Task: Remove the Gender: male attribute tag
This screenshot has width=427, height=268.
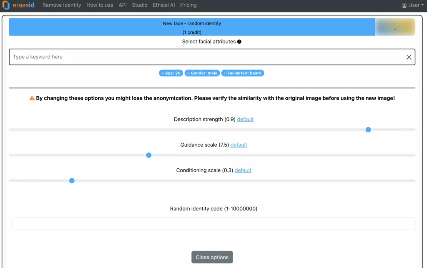Action: 188,73
